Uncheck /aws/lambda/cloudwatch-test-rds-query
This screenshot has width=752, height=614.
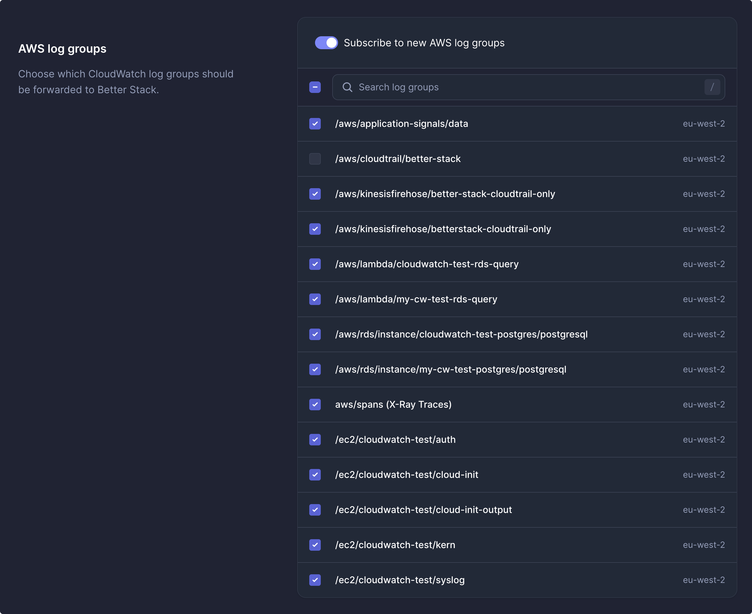[x=315, y=264]
